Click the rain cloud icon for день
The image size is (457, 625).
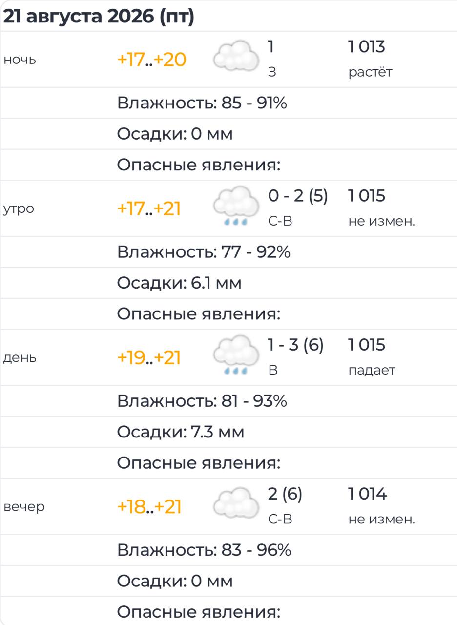click(236, 355)
